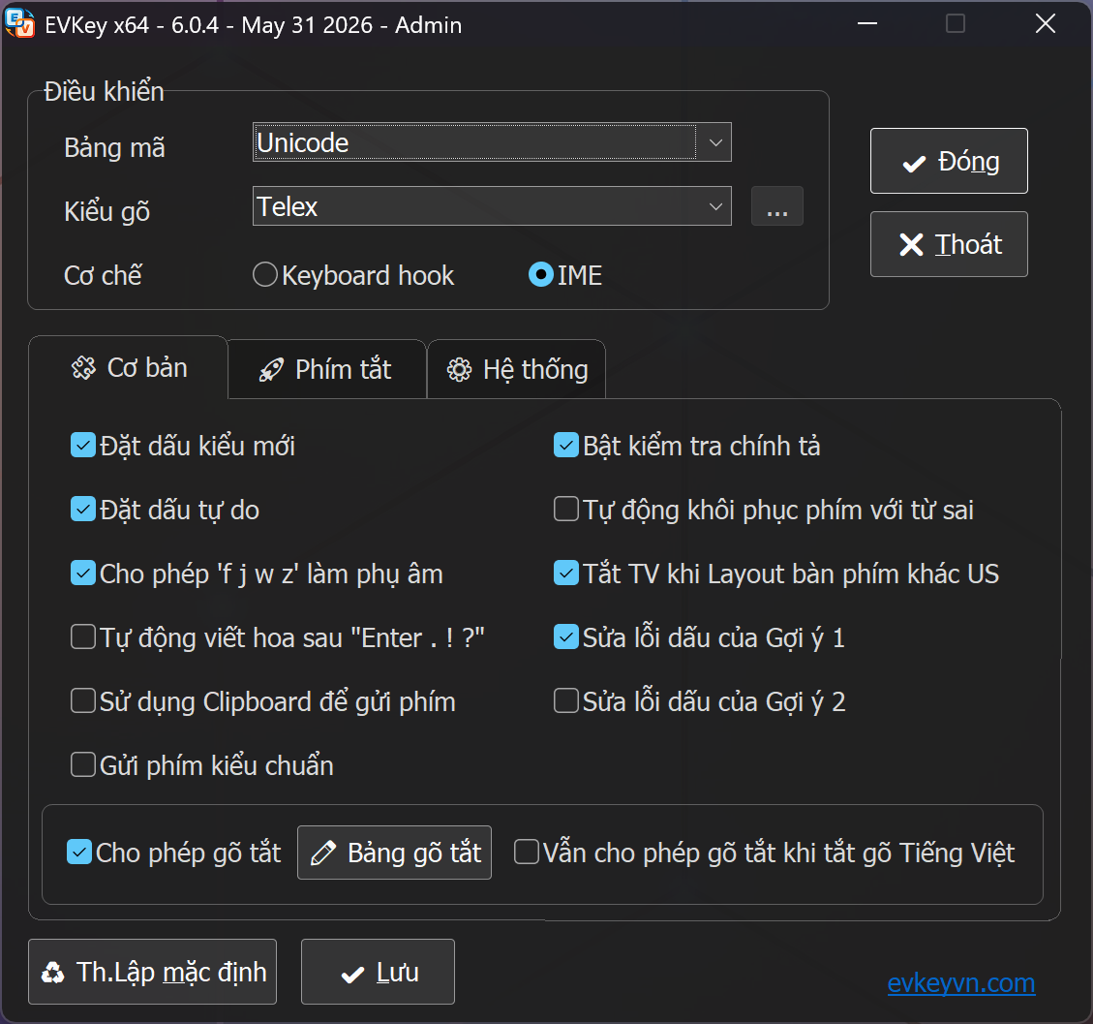
Task: Disable Bật kiểm tra chính tả checkbox
Action: pos(566,445)
